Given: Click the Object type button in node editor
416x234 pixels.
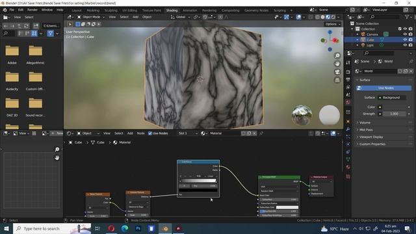Looking at the screenshot, I should pos(88,133).
